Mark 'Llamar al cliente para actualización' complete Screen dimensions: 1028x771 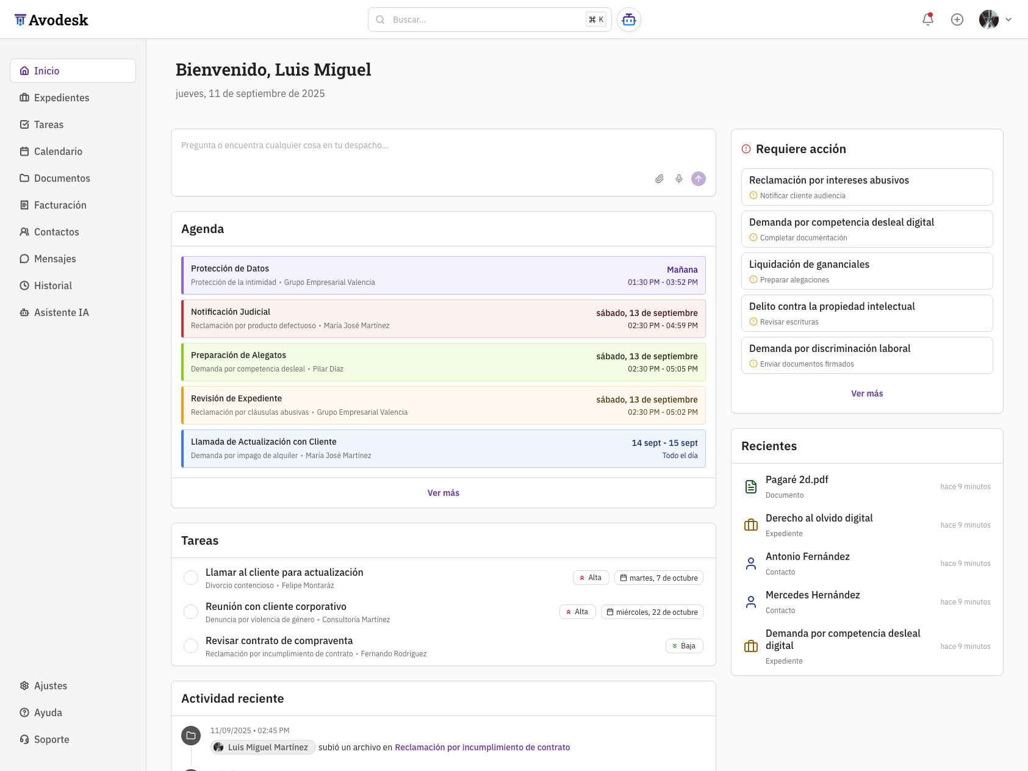click(x=191, y=578)
